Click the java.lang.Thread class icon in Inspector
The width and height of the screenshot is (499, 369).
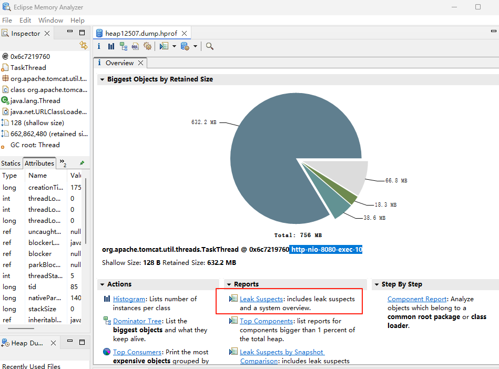[x=5, y=100]
